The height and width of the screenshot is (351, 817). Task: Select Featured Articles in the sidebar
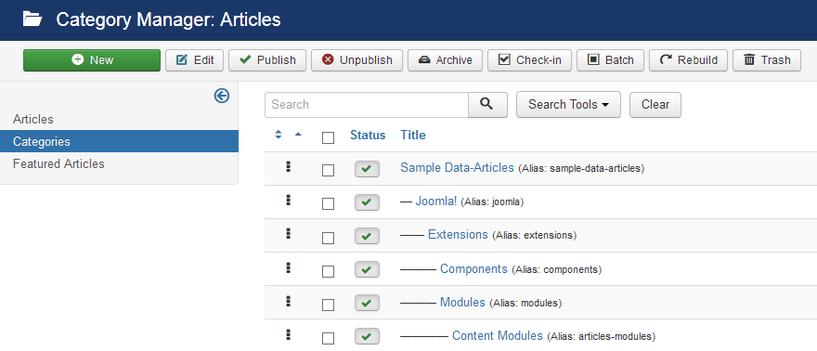click(58, 164)
